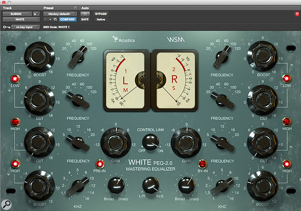Click the COMPARE button
The height and width of the screenshot is (211, 301).
click(67, 19)
